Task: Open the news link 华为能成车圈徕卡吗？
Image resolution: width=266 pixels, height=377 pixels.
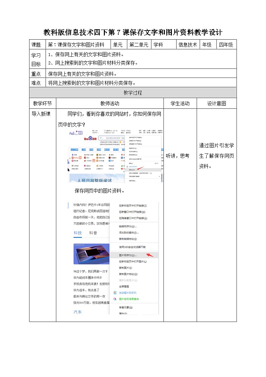Action: click(87, 277)
